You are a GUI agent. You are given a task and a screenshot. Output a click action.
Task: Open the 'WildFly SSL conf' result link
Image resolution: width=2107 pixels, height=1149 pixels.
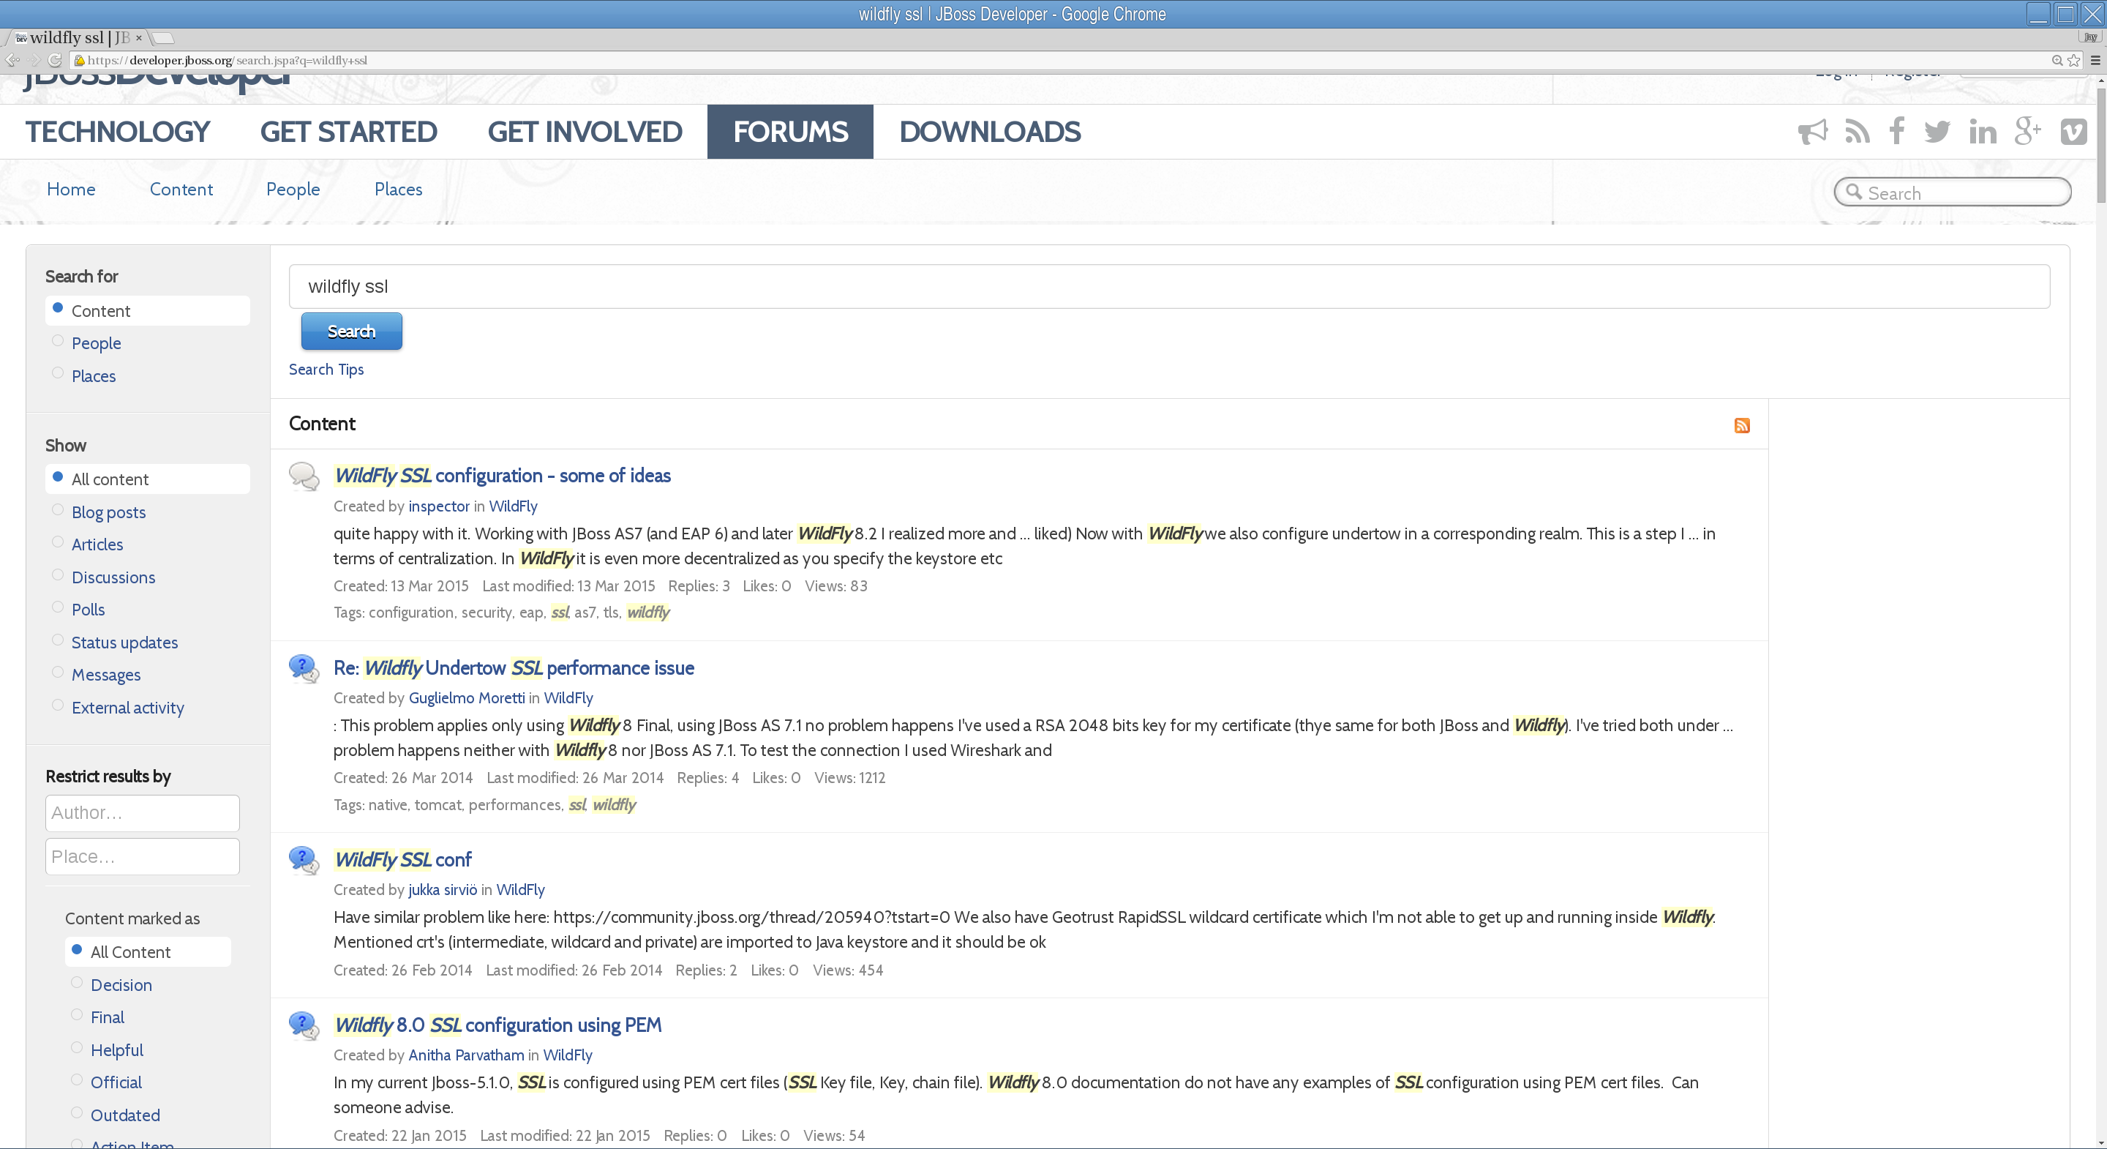tap(402, 859)
